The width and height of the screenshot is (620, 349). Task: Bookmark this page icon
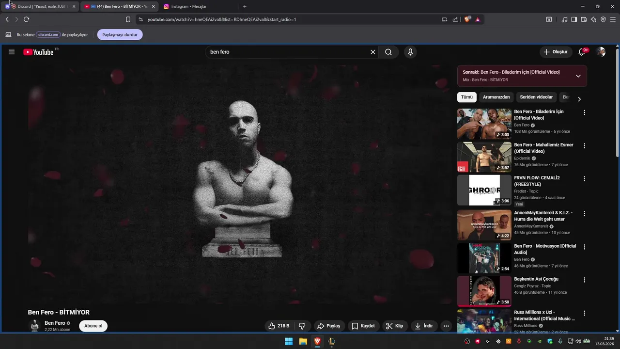[128, 19]
